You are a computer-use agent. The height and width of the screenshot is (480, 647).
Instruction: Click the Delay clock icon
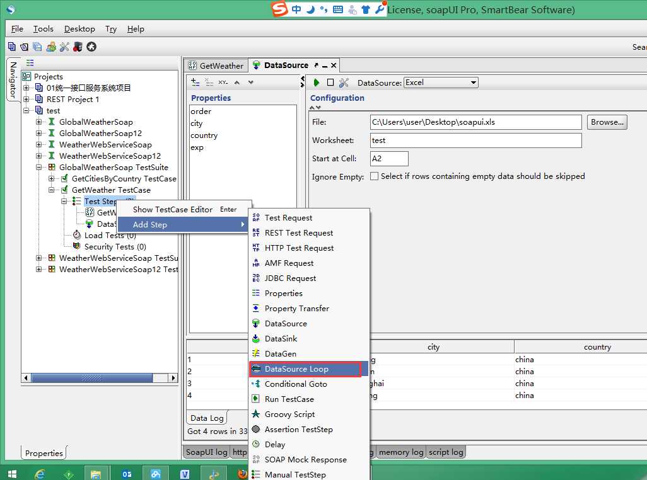256,444
